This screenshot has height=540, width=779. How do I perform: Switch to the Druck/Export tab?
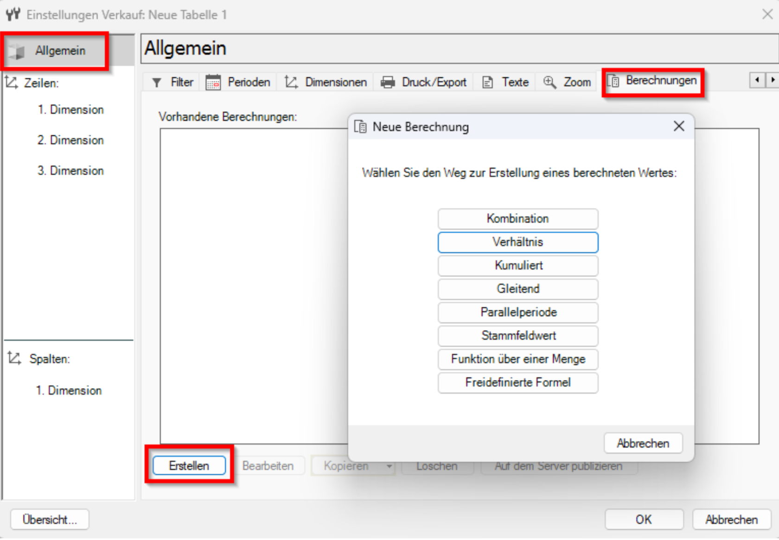423,83
